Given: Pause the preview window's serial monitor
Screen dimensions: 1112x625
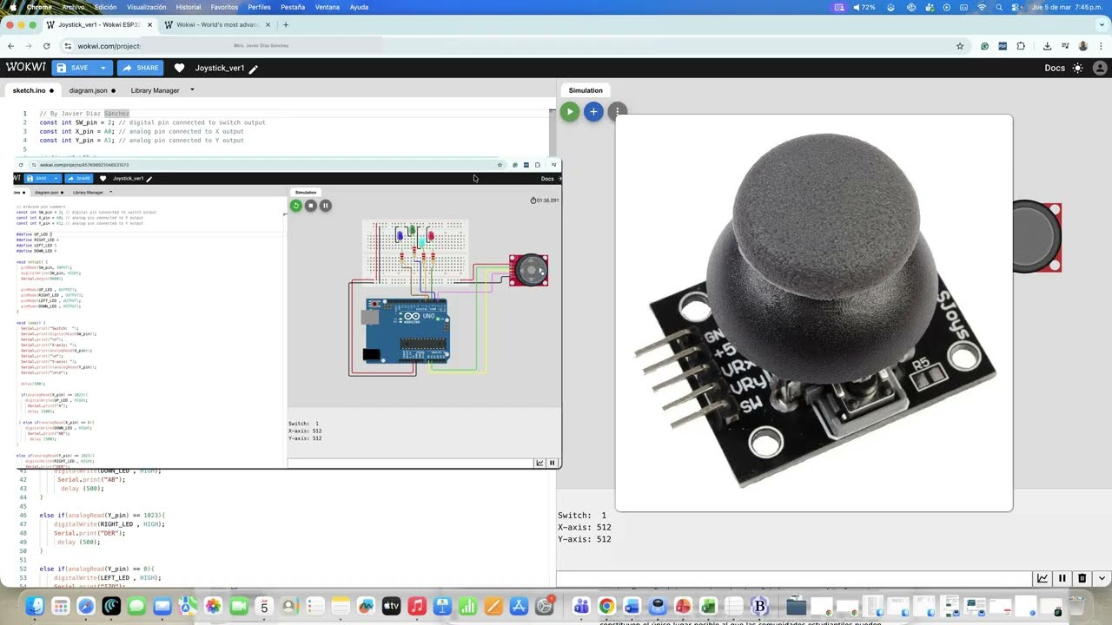Looking at the screenshot, I should (552, 463).
